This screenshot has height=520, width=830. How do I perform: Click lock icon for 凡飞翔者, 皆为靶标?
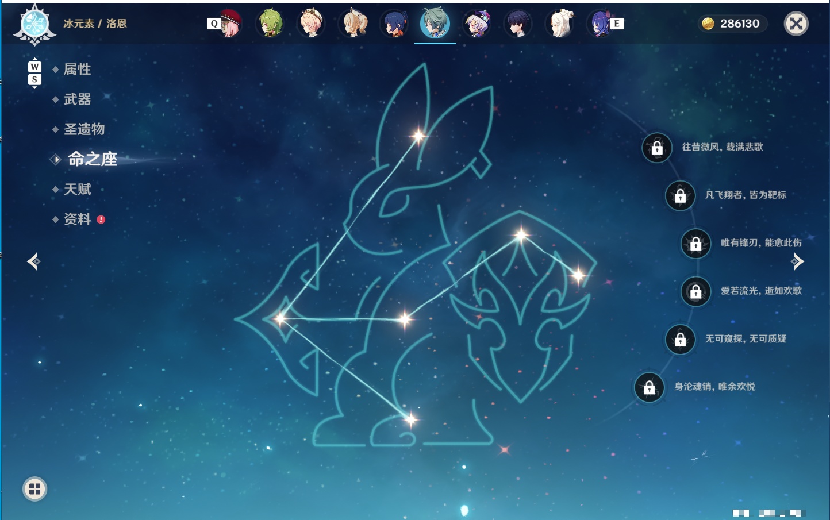point(680,195)
